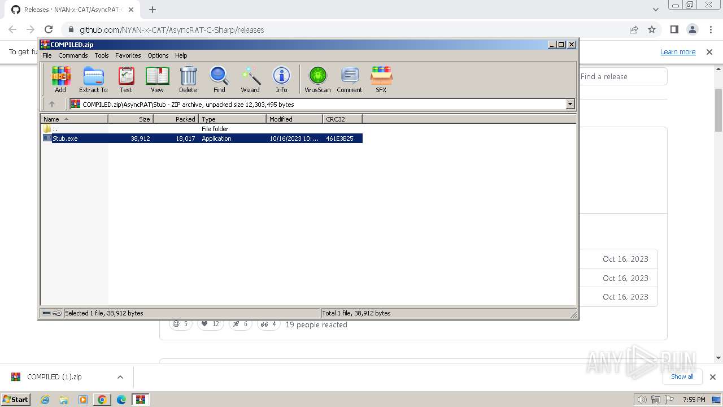This screenshot has width=723, height=407.
Task: Reload the GitHub releases page
Action: click(x=49, y=29)
